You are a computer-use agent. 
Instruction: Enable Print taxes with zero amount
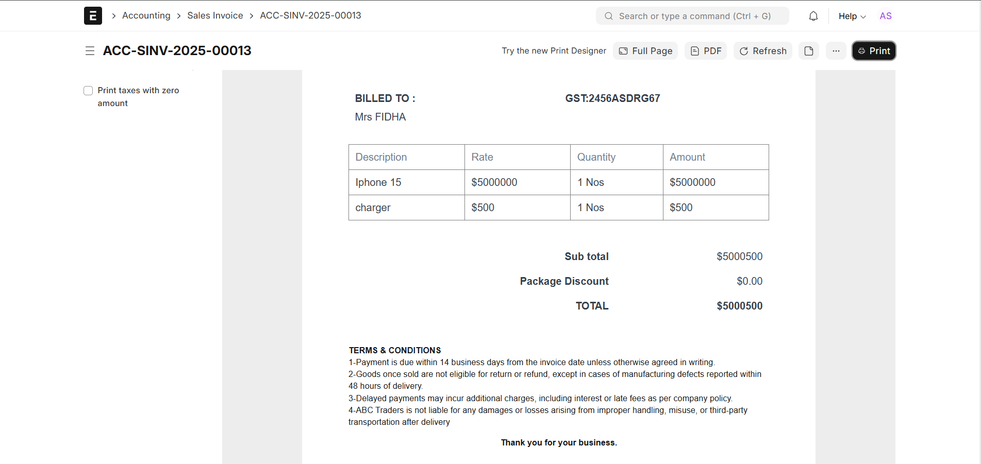point(88,91)
